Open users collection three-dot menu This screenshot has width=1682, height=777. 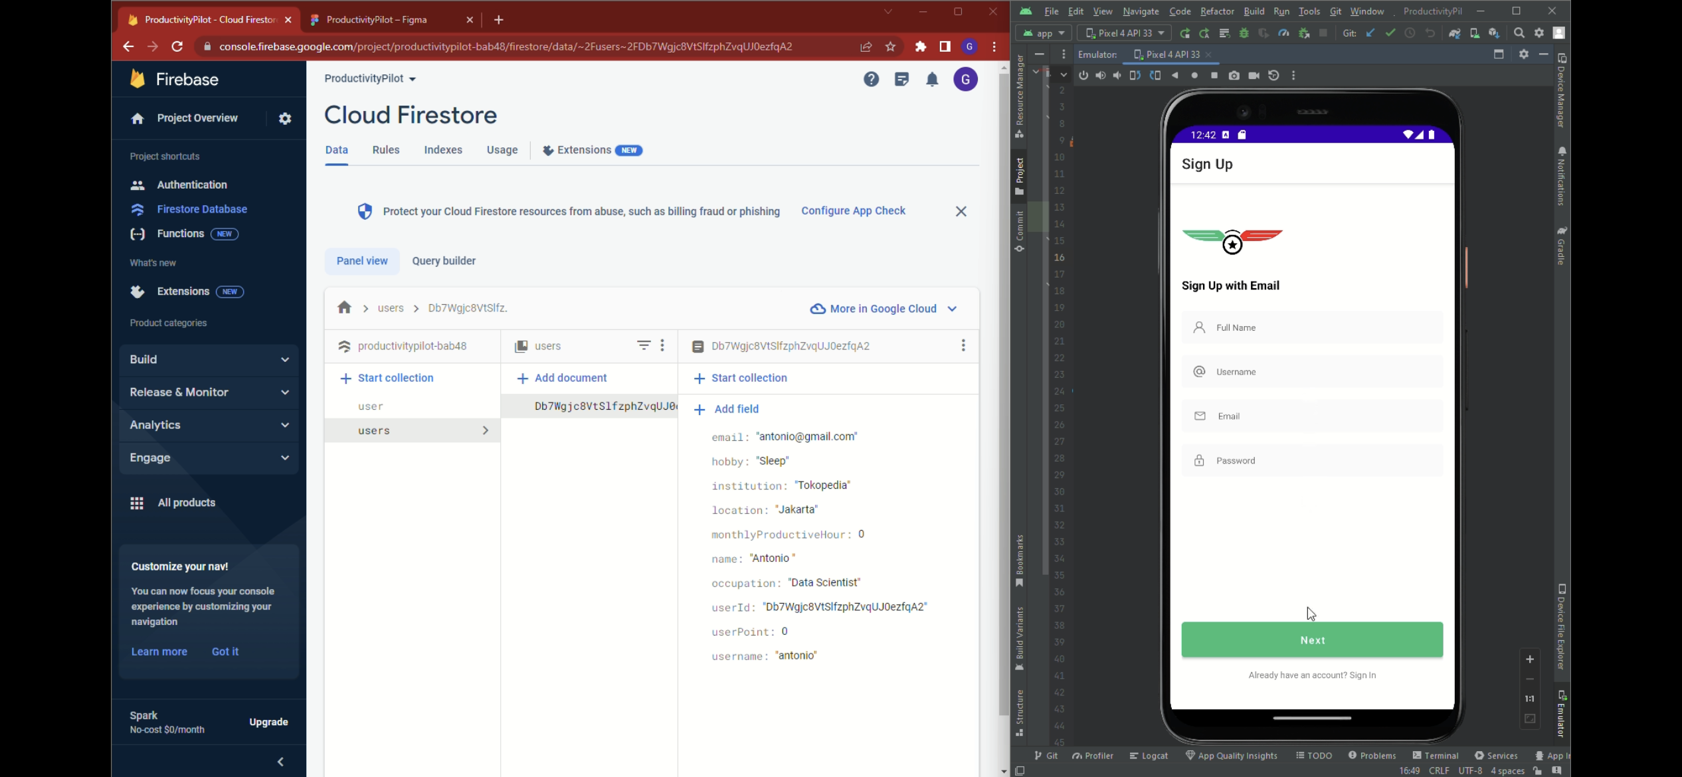(662, 345)
